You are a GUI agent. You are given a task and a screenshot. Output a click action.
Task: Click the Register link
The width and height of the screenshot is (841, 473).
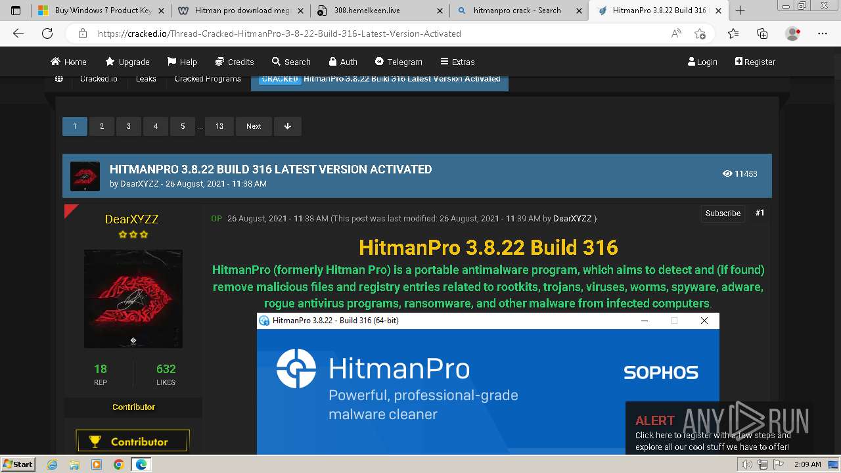755,62
